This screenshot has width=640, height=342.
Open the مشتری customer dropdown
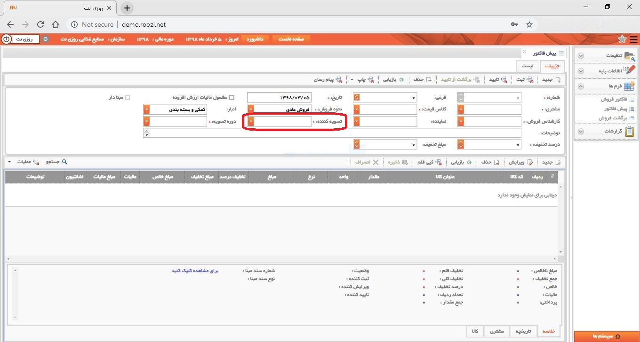click(x=461, y=109)
